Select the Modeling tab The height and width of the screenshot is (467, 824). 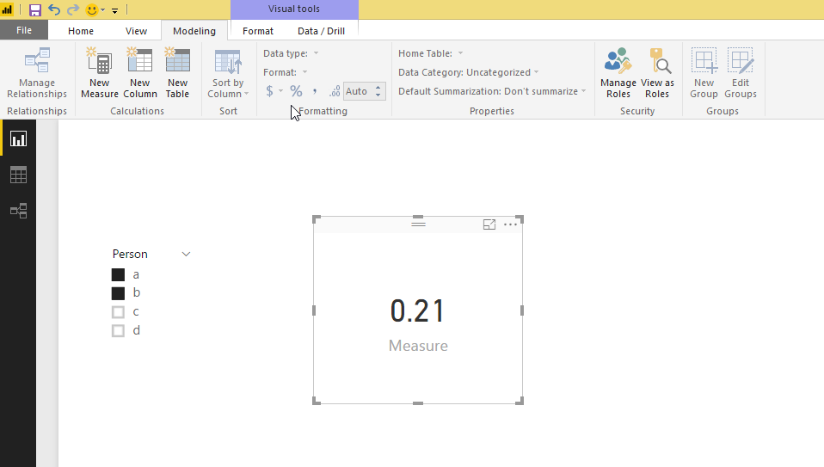coord(194,31)
